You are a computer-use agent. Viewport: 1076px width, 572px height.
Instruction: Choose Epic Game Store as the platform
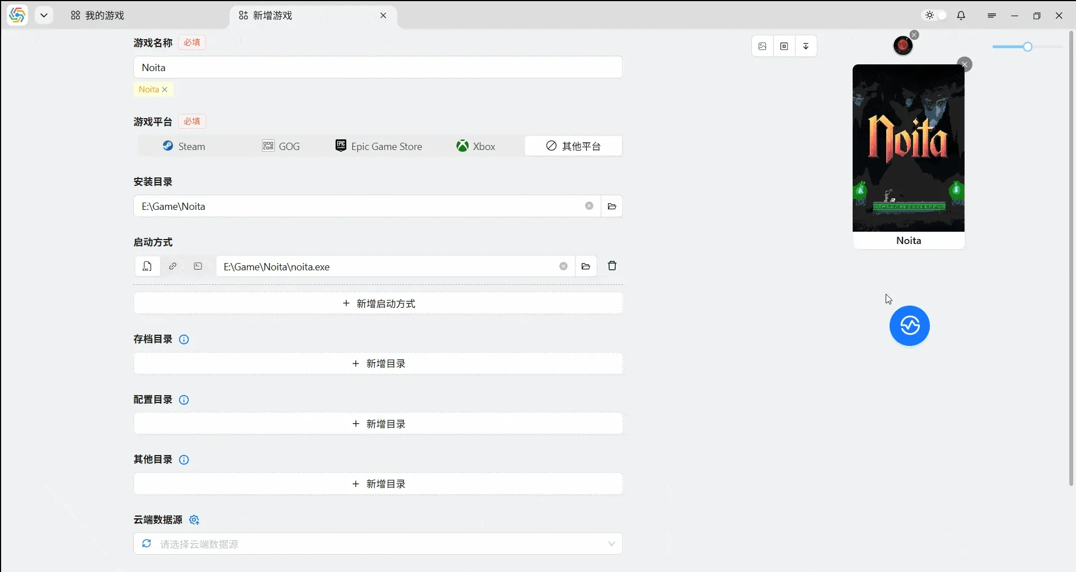click(379, 147)
